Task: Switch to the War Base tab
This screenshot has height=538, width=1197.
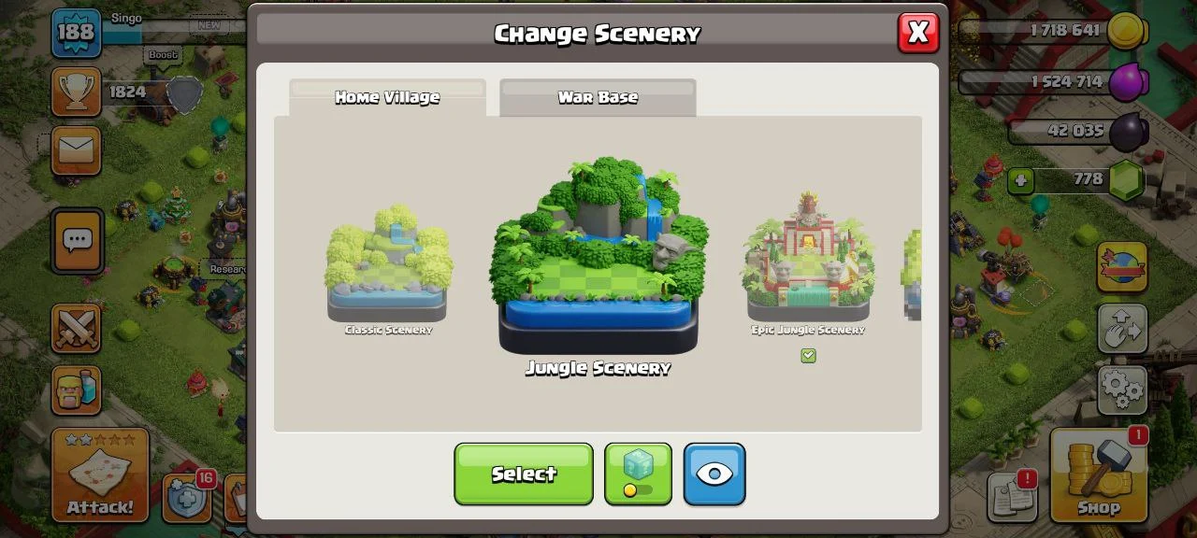Action: 598,97
